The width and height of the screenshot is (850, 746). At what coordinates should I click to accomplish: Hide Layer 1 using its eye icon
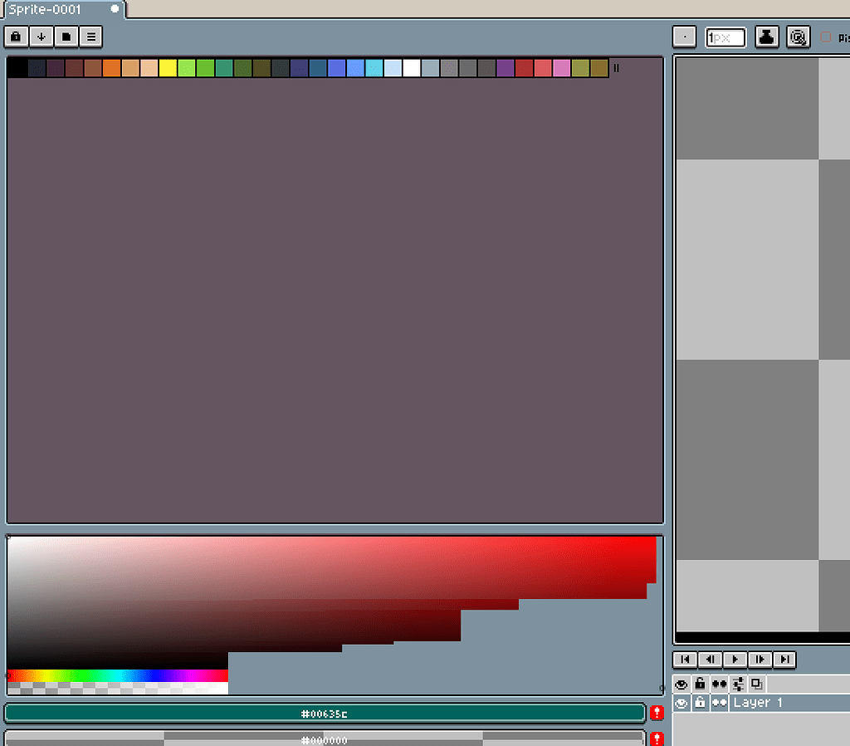click(681, 703)
